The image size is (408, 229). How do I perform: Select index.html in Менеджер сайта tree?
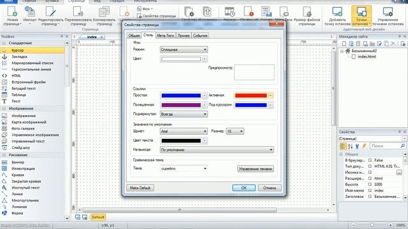point(367,57)
